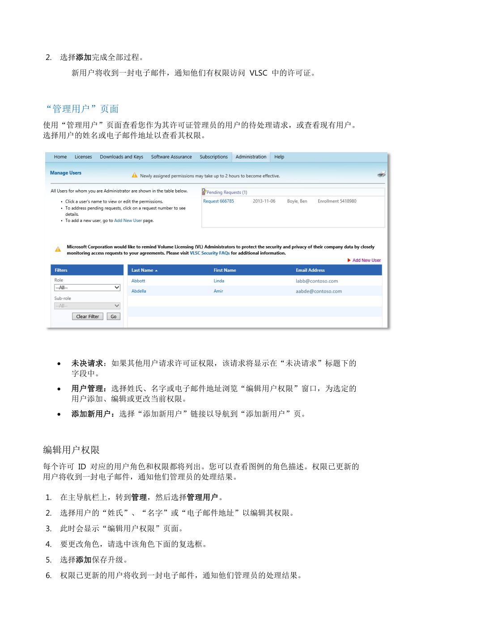Click the Pending Requests clipboard icon
The image size is (485, 628).
point(204,192)
